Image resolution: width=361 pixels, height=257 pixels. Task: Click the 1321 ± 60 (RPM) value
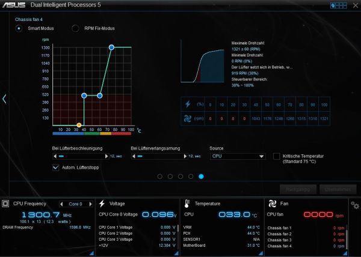coord(245,49)
